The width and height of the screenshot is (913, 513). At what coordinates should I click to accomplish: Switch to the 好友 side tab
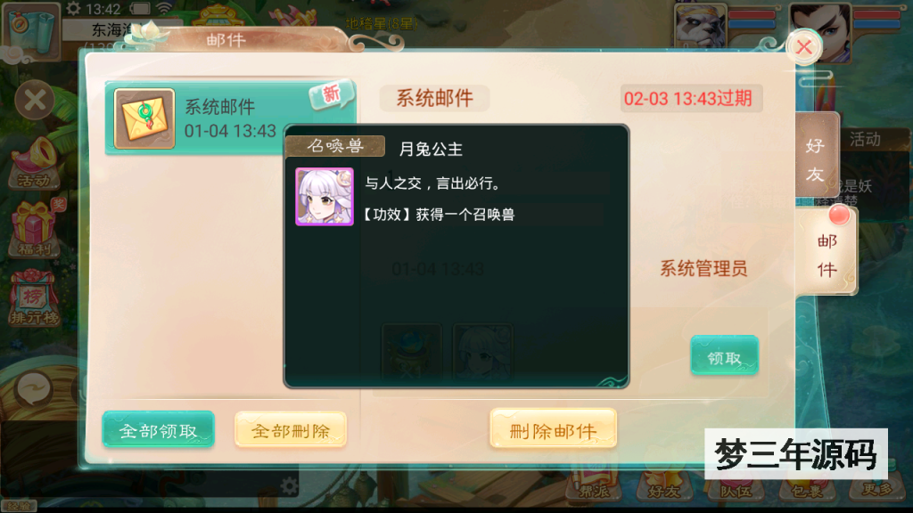(816, 159)
